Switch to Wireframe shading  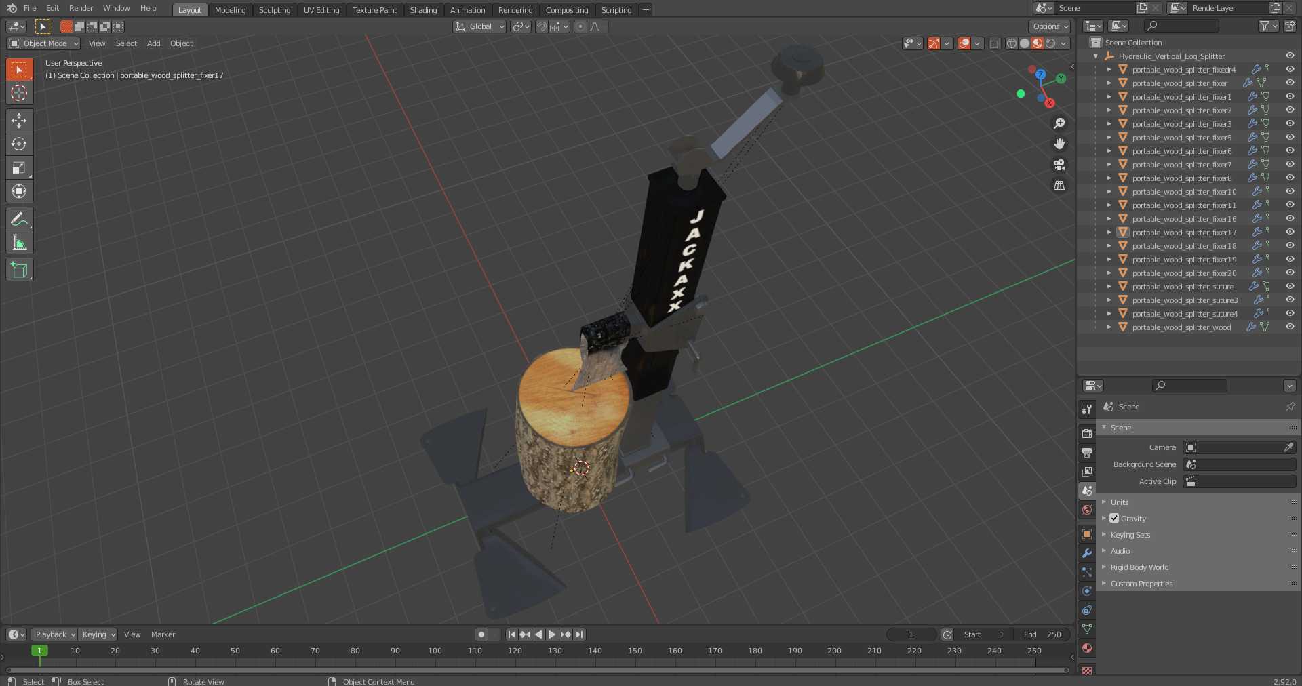click(x=1012, y=43)
